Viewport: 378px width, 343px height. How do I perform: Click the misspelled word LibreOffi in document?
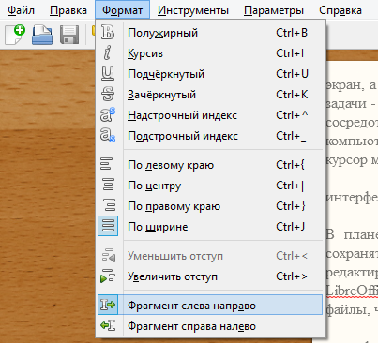pos(352,291)
